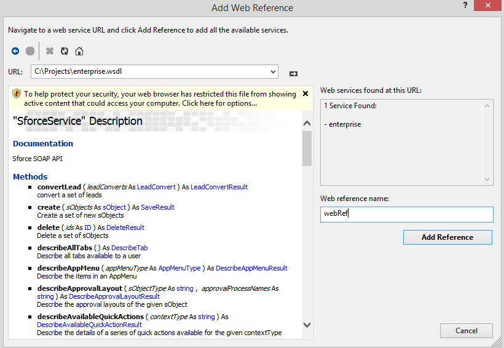
Task: Click the Methods heading
Action: click(30, 176)
